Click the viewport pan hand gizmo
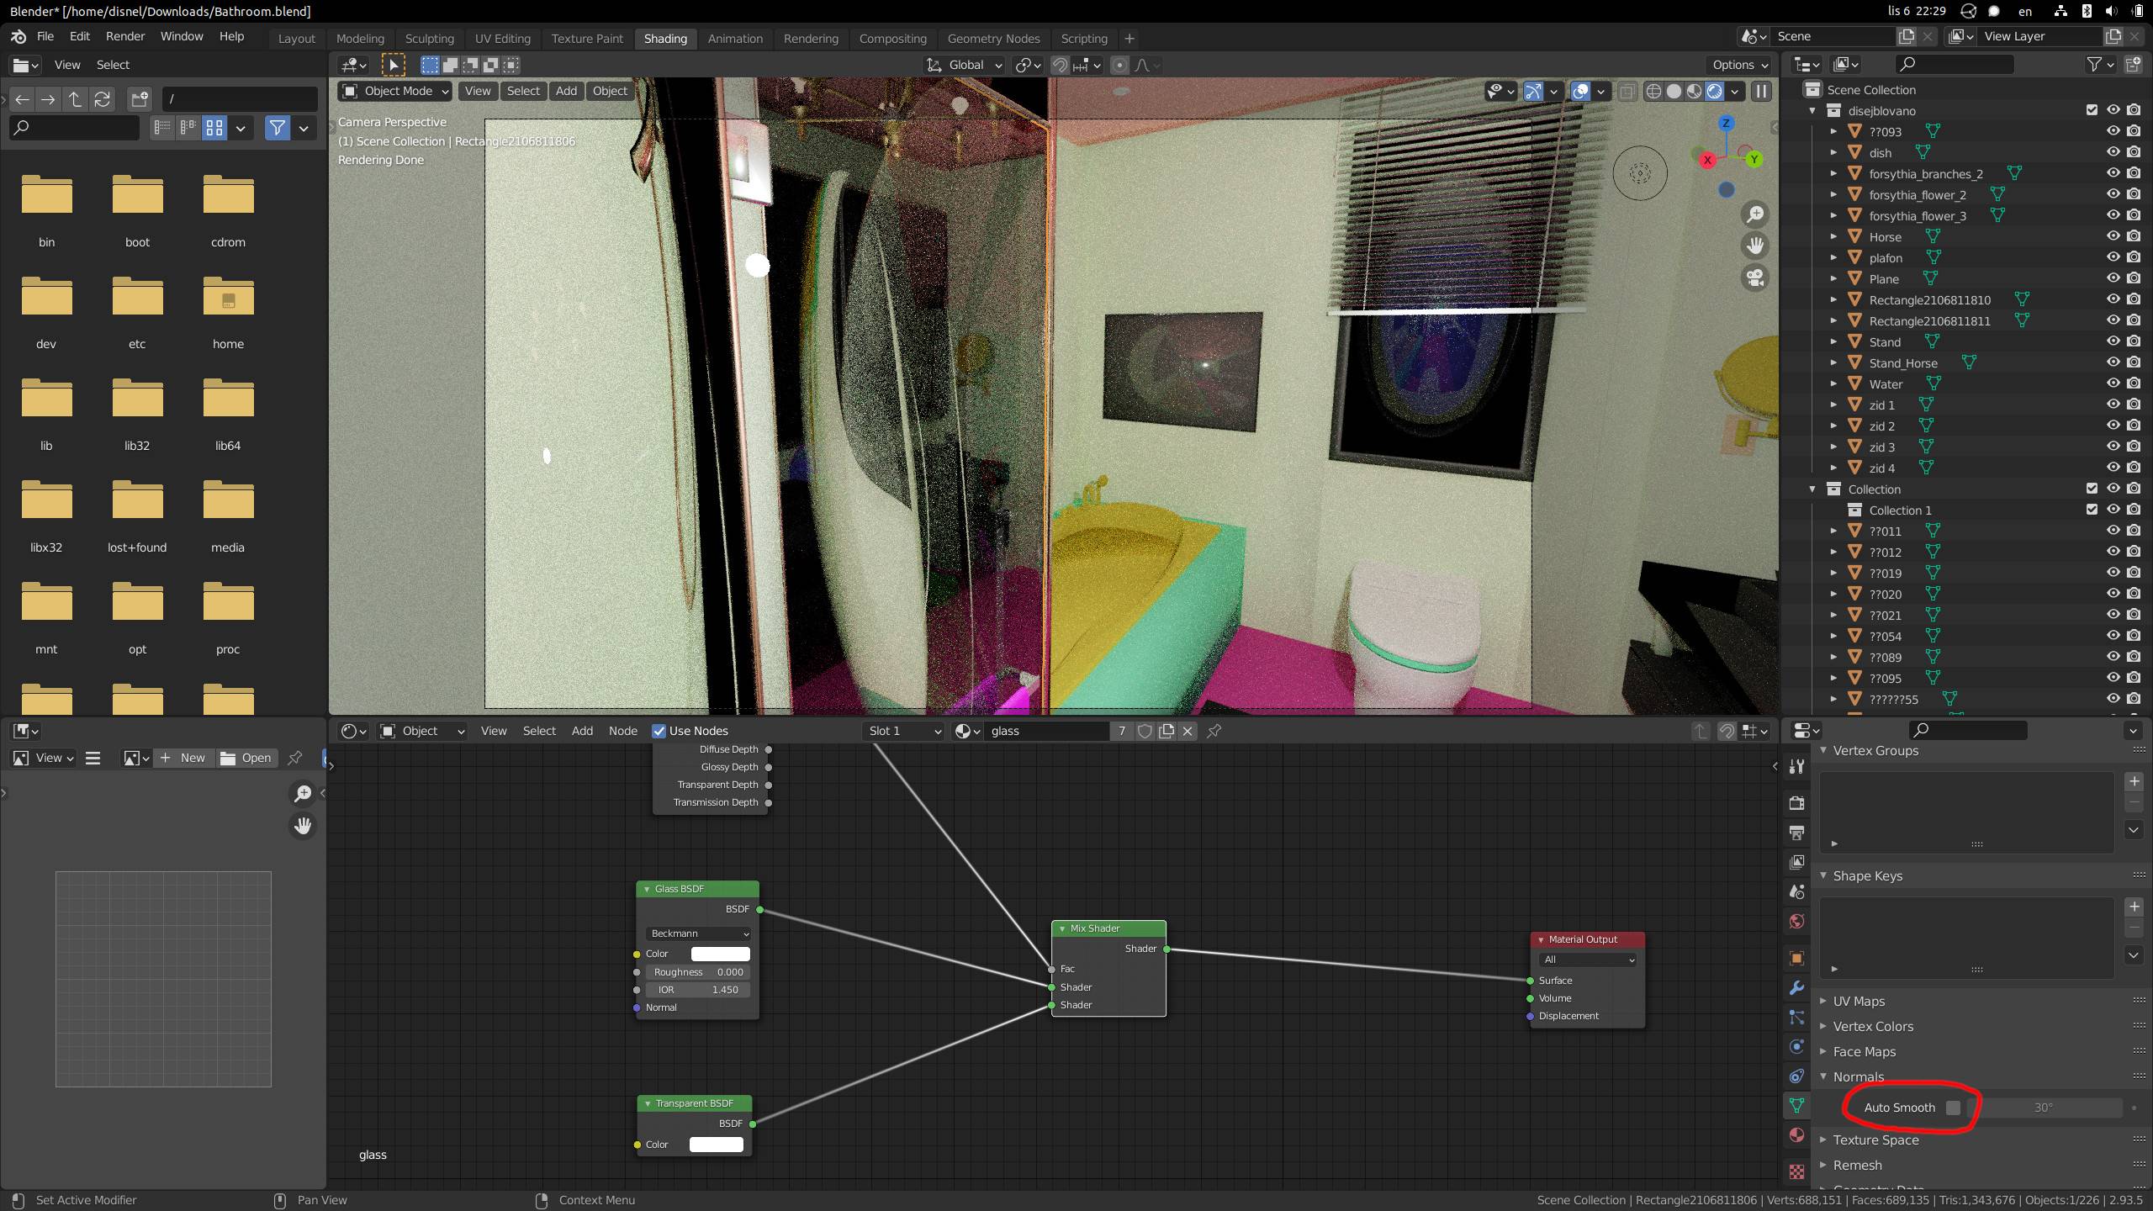The width and height of the screenshot is (2153, 1211). tap(1755, 246)
